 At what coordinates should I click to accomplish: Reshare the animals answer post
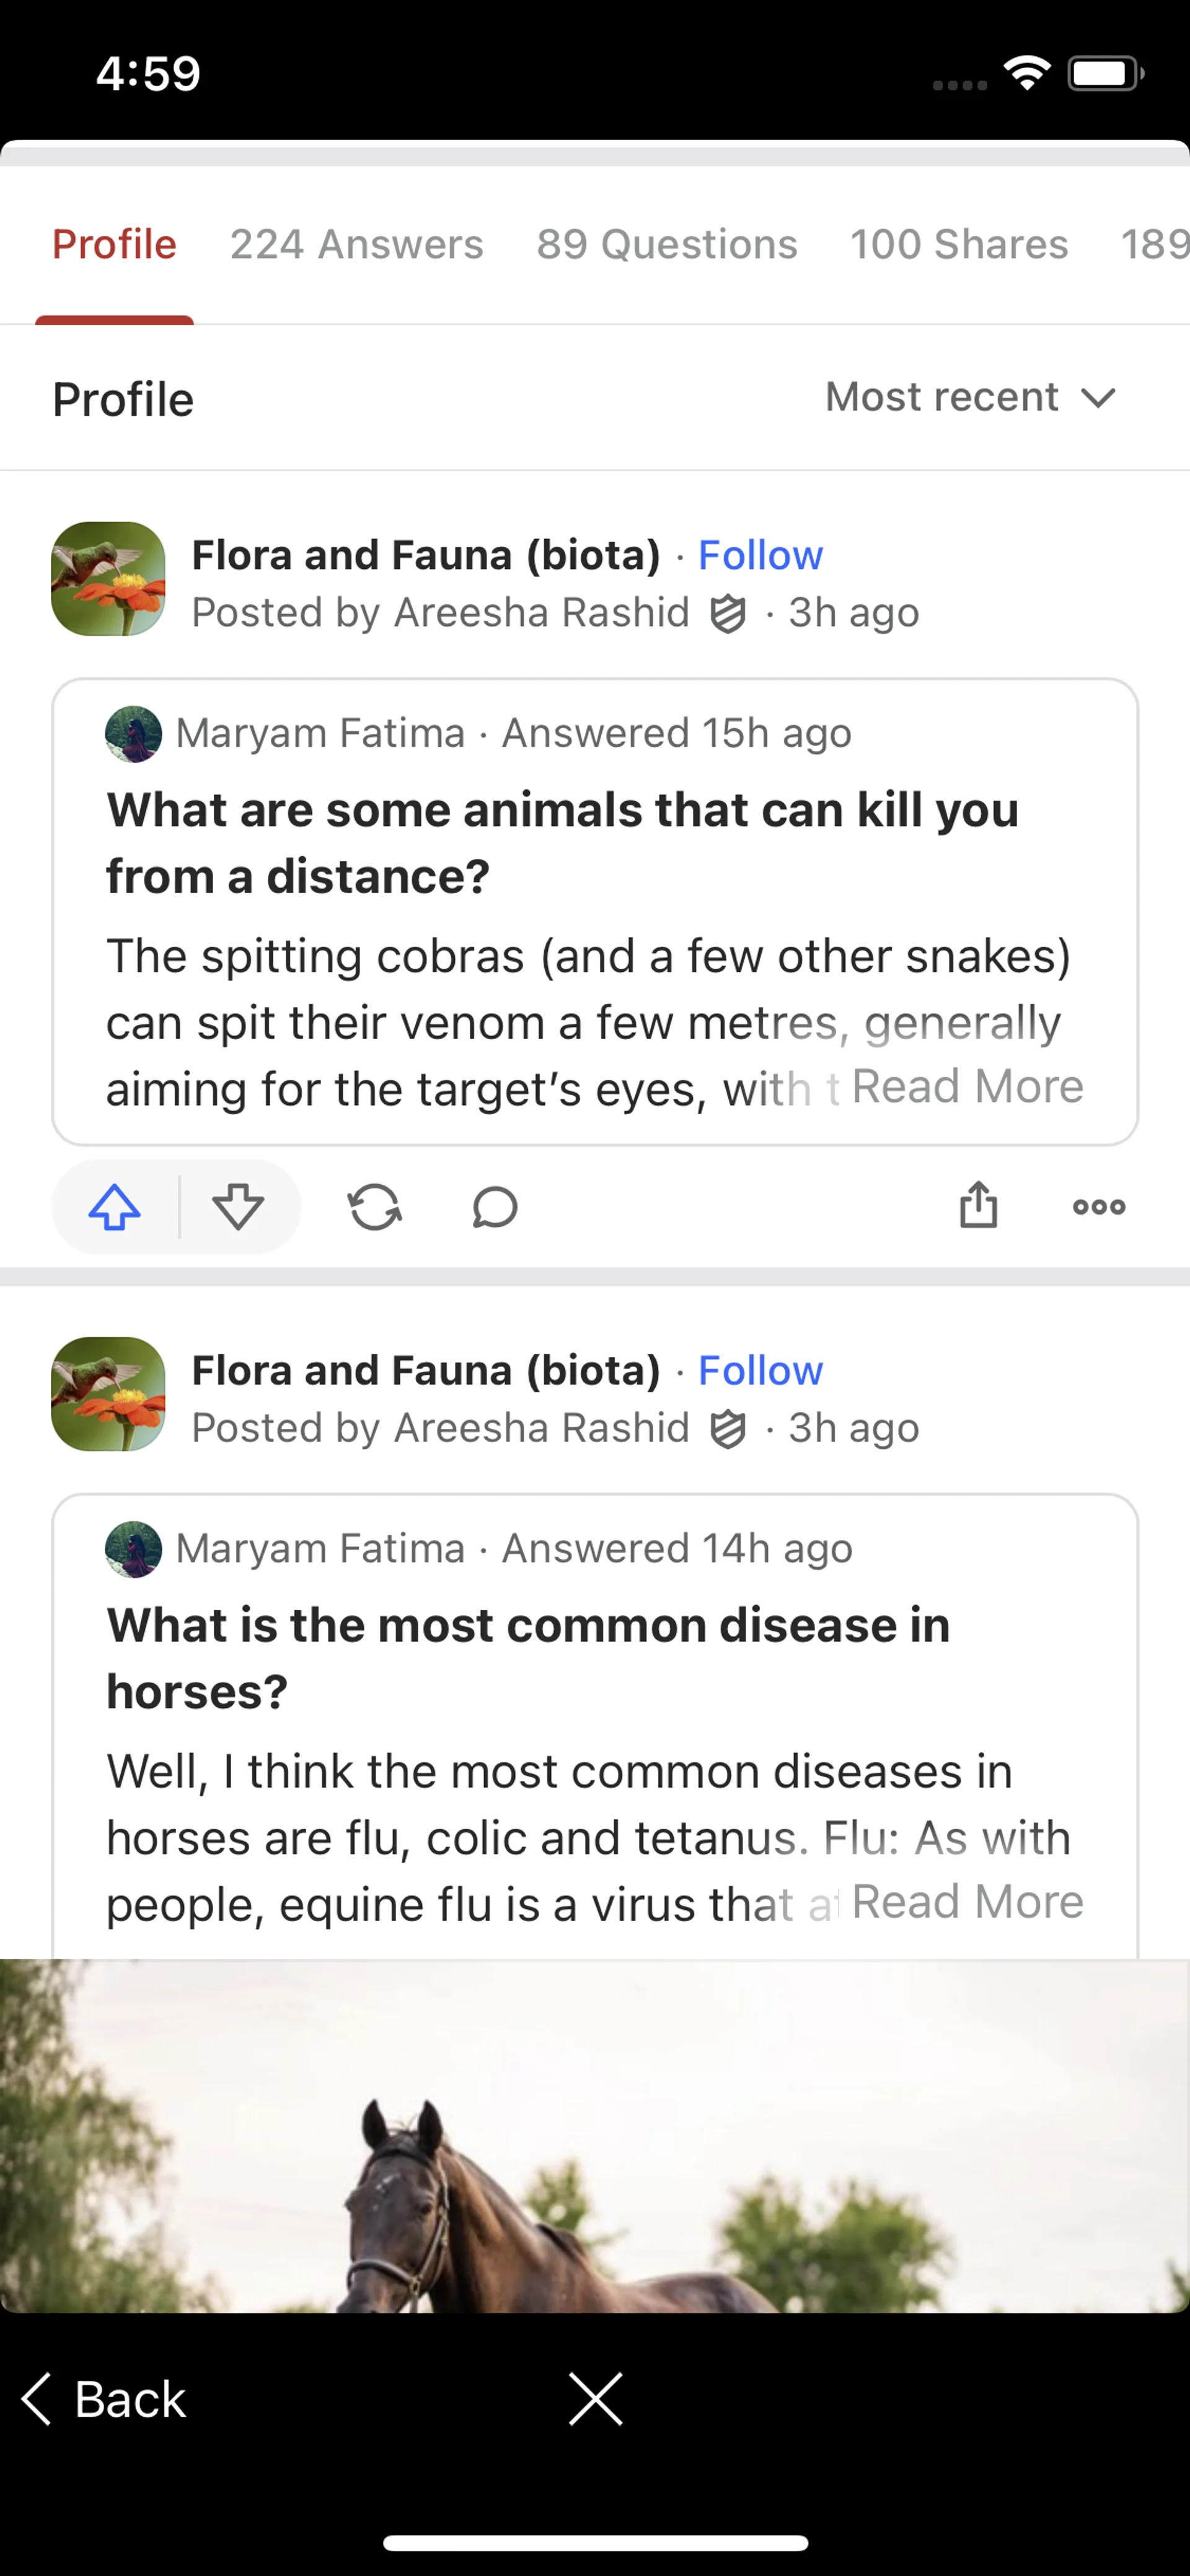click(x=375, y=1207)
